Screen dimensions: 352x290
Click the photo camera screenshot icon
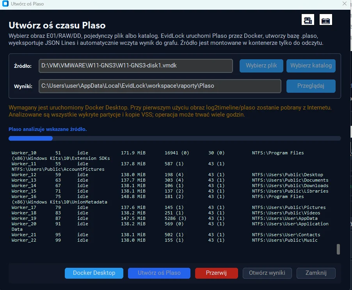pos(326,20)
